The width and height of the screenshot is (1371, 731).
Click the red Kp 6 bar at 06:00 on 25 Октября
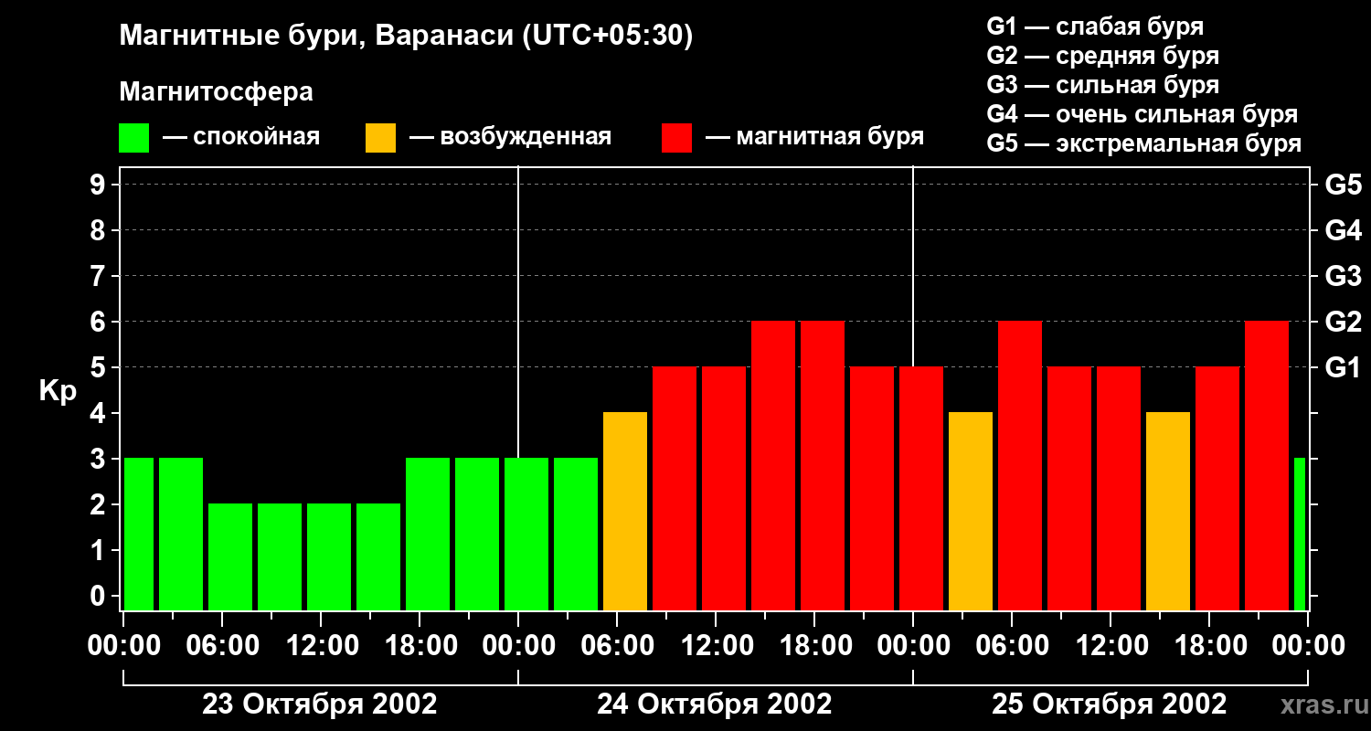[x=1020, y=465]
